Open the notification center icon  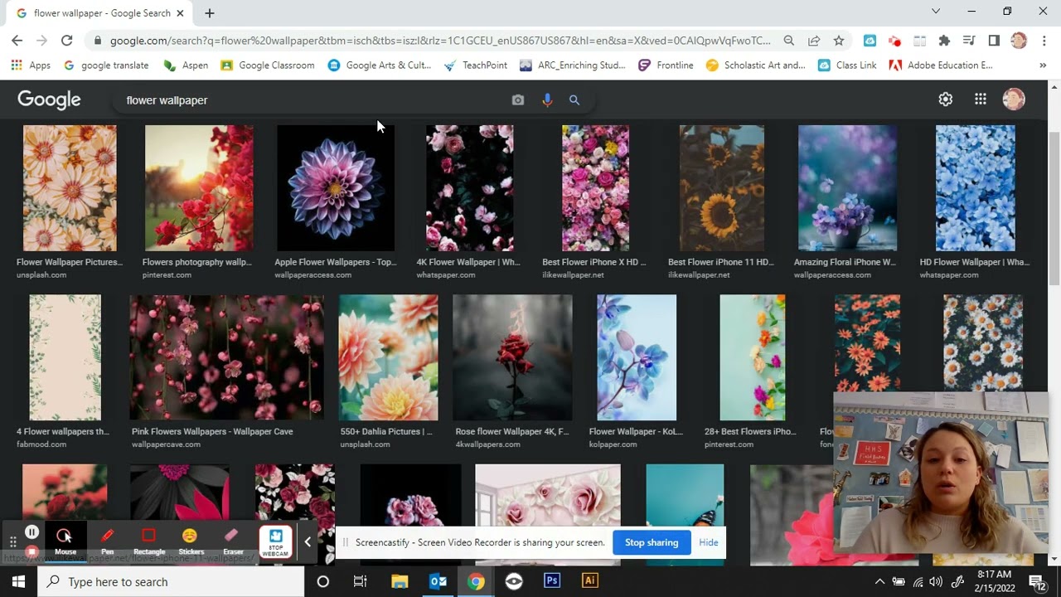(x=1037, y=581)
